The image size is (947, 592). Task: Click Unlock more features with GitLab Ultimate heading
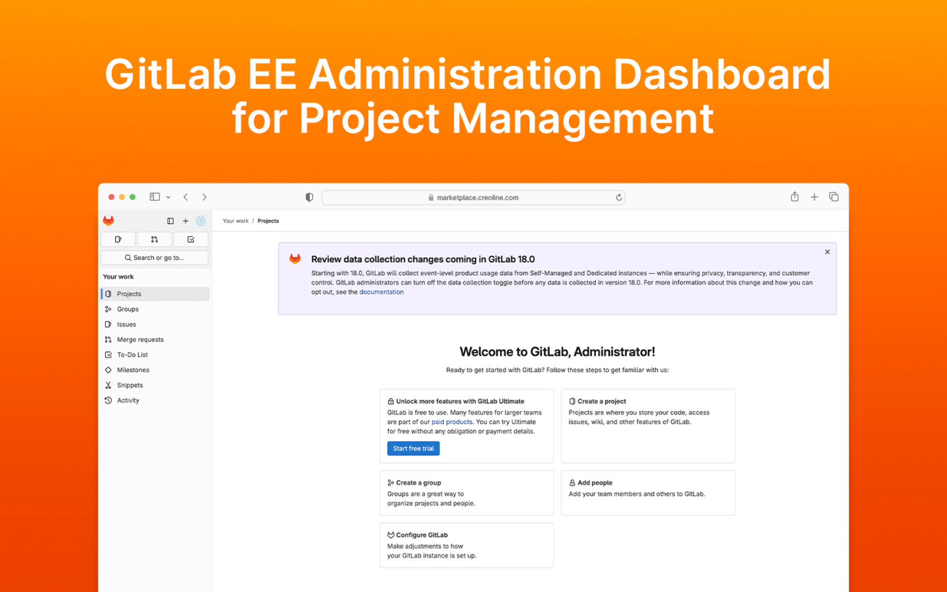(460, 401)
